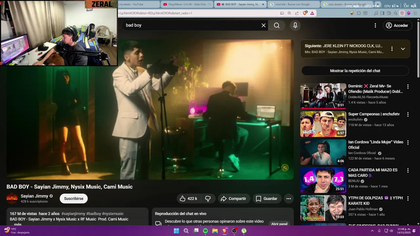Open Ian Cordova Linda Mujer thumbnail
Viewport: 420px width, 236px height.
click(x=323, y=152)
